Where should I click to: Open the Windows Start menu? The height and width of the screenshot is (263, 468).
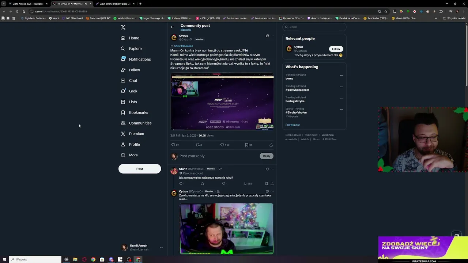pyautogui.click(x=4, y=259)
